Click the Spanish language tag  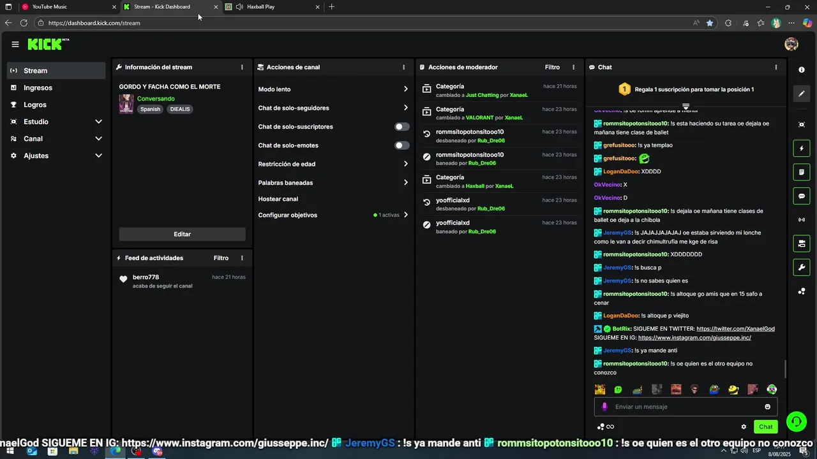(x=150, y=109)
